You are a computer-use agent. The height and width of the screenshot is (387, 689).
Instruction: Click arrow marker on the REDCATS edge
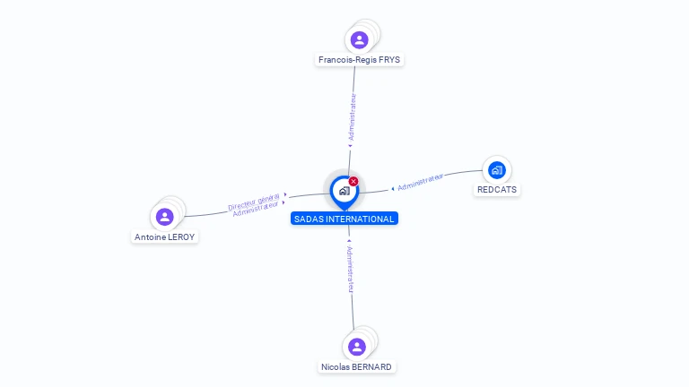pos(392,189)
